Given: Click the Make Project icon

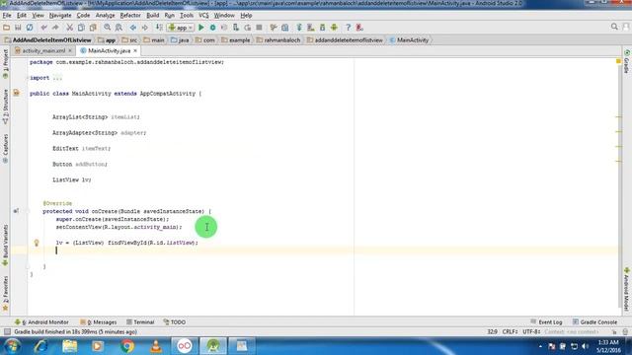Looking at the screenshot, I should point(159,28).
